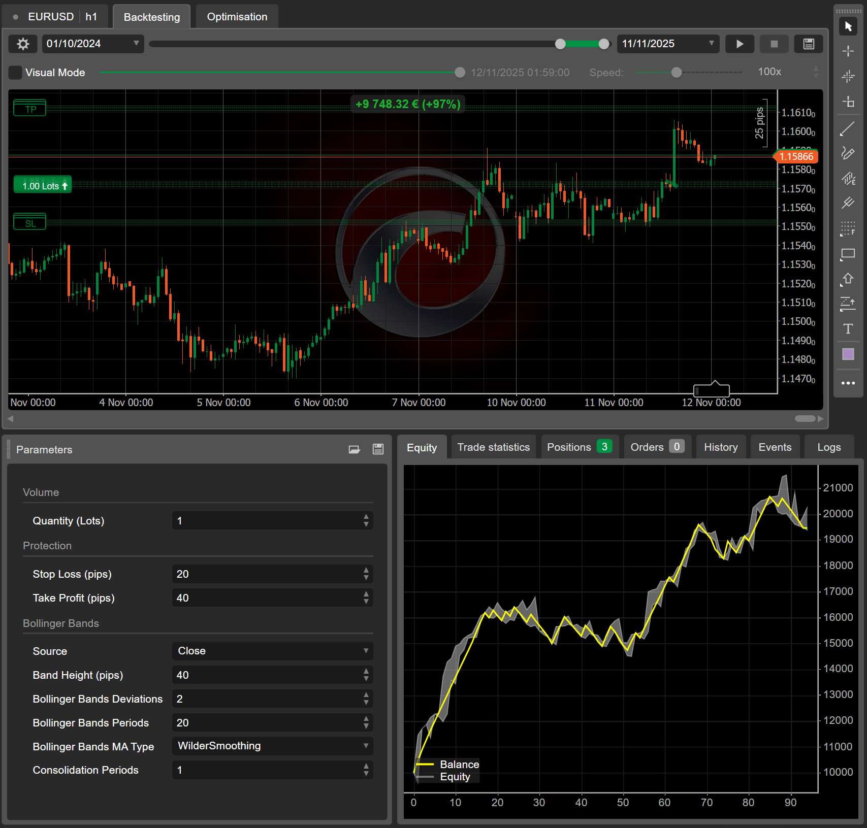Expand the Source dropdown showing Close
The image size is (867, 828).
coord(272,651)
